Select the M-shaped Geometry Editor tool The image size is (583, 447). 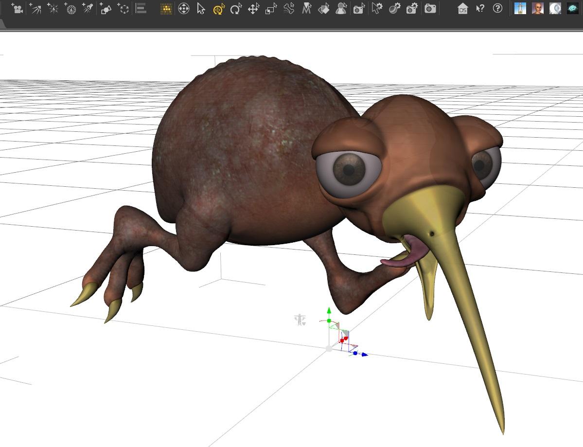tap(306, 8)
